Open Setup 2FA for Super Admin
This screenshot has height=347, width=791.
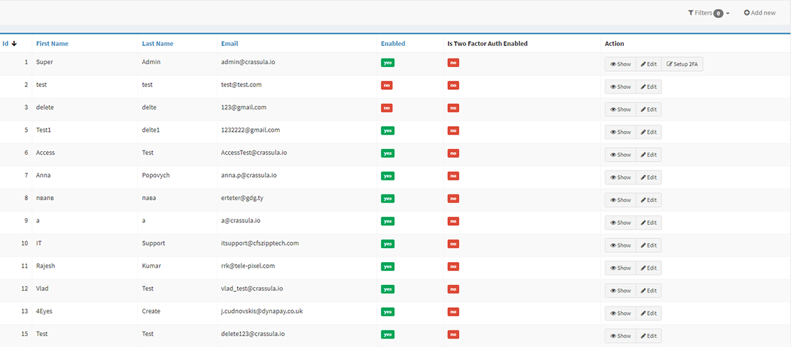(682, 64)
